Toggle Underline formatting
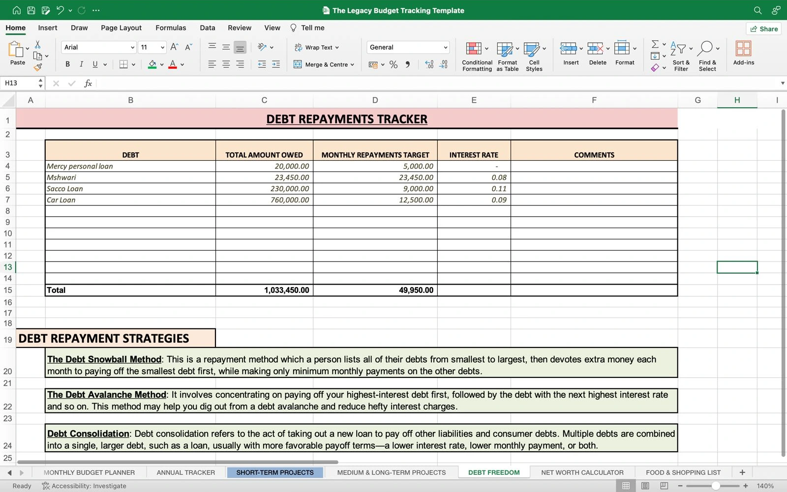 point(95,64)
